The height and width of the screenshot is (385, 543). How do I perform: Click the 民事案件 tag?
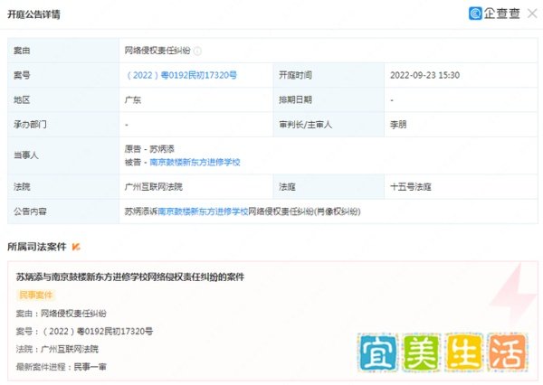[x=35, y=295]
